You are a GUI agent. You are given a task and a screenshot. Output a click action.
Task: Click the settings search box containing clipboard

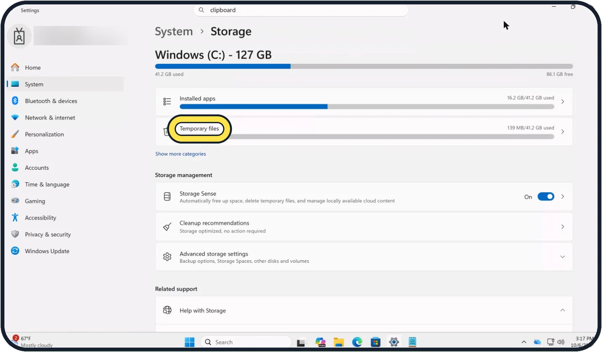(x=301, y=10)
